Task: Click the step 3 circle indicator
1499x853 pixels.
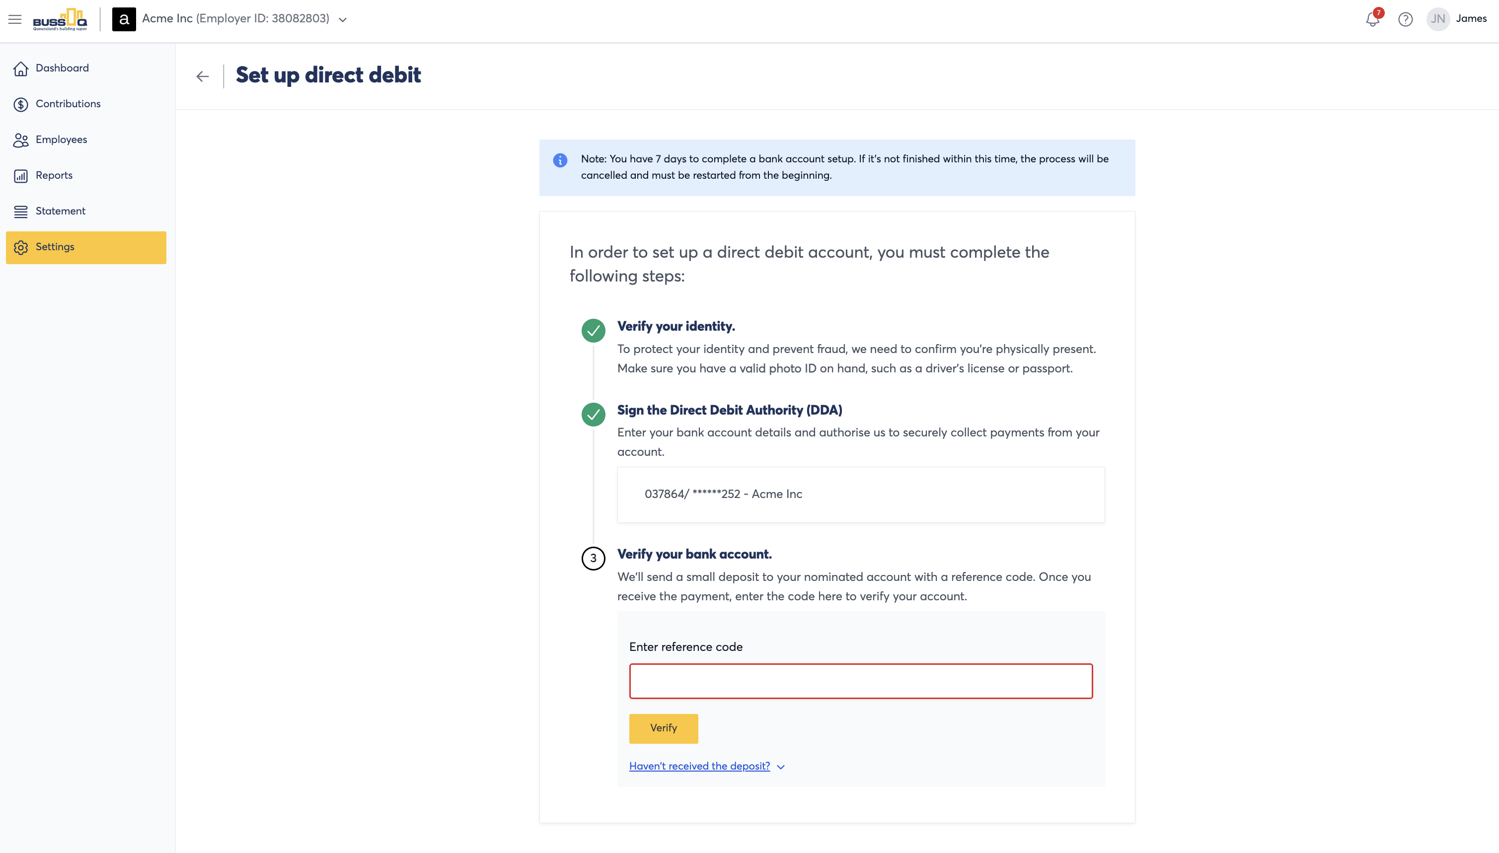Action: [x=593, y=558]
